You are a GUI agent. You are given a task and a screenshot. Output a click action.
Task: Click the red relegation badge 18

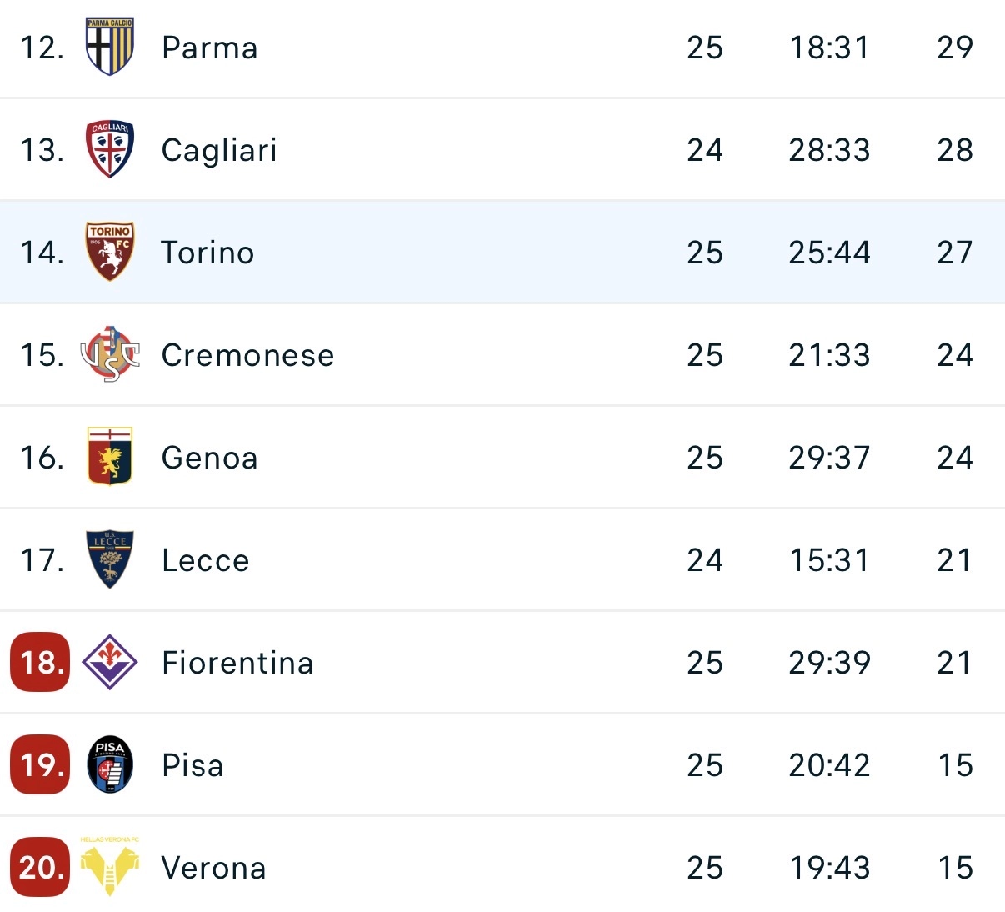(x=40, y=663)
